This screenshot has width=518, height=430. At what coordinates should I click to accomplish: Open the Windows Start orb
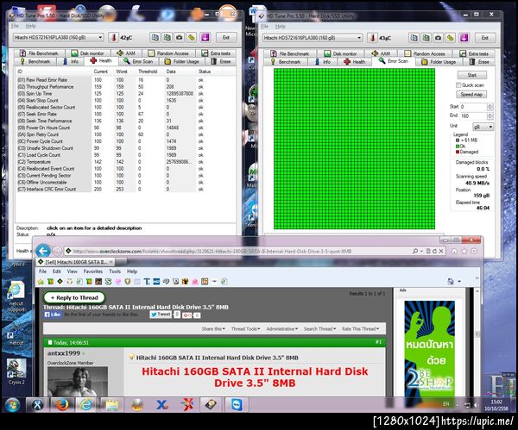point(13,405)
